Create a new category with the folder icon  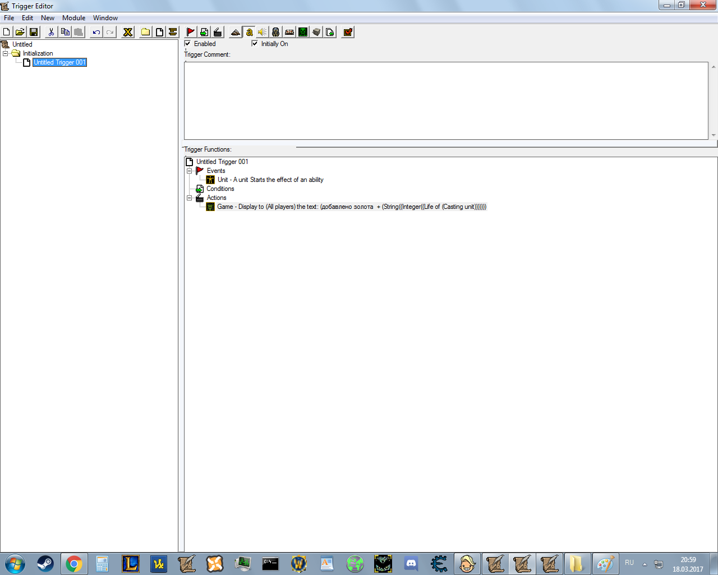(146, 32)
